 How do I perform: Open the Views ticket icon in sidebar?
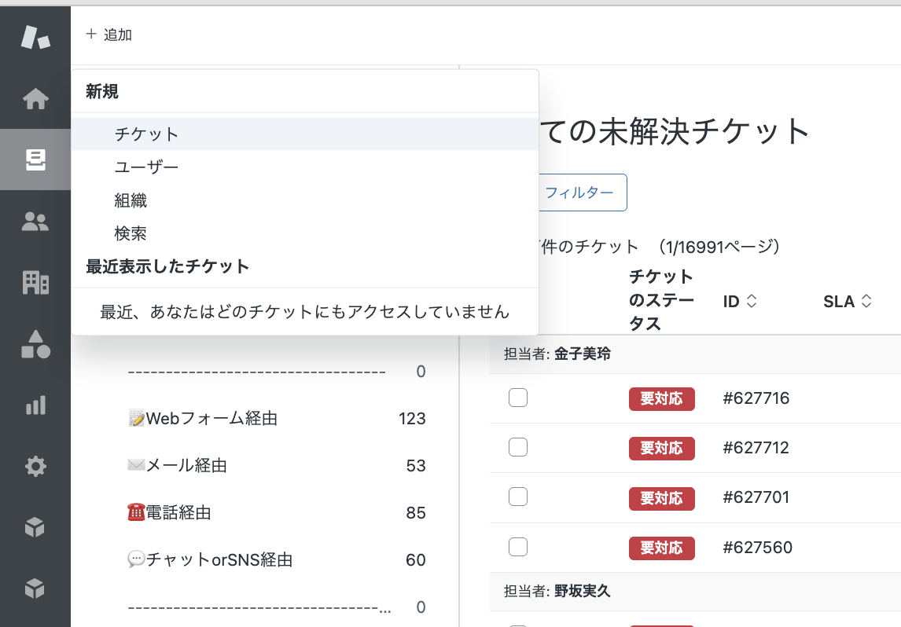coord(35,159)
